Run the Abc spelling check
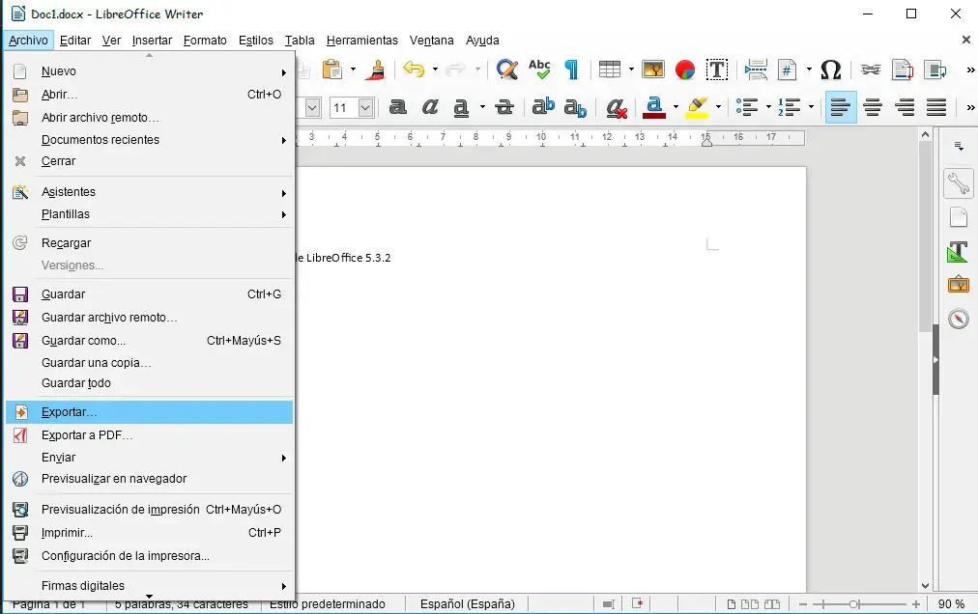Image resolution: width=978 pixels, height=614 pixels. coord(539,70)
